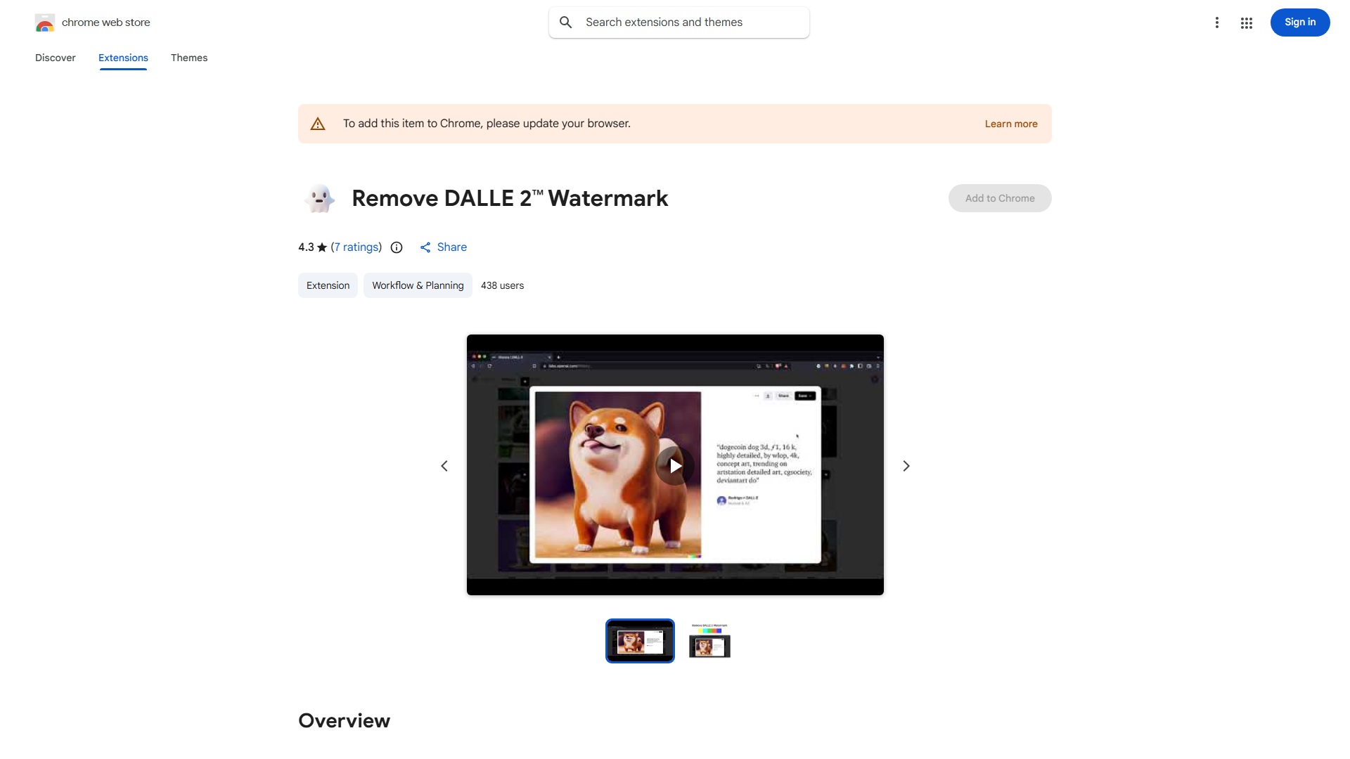Click the Share icon
Image resolution: width=1350 pixels, height=759 pixels.
tap(425, 247)
